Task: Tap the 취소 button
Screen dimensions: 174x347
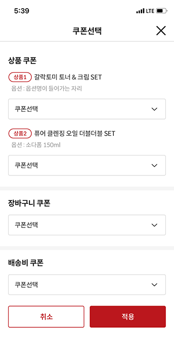Action: coord(46,317)
